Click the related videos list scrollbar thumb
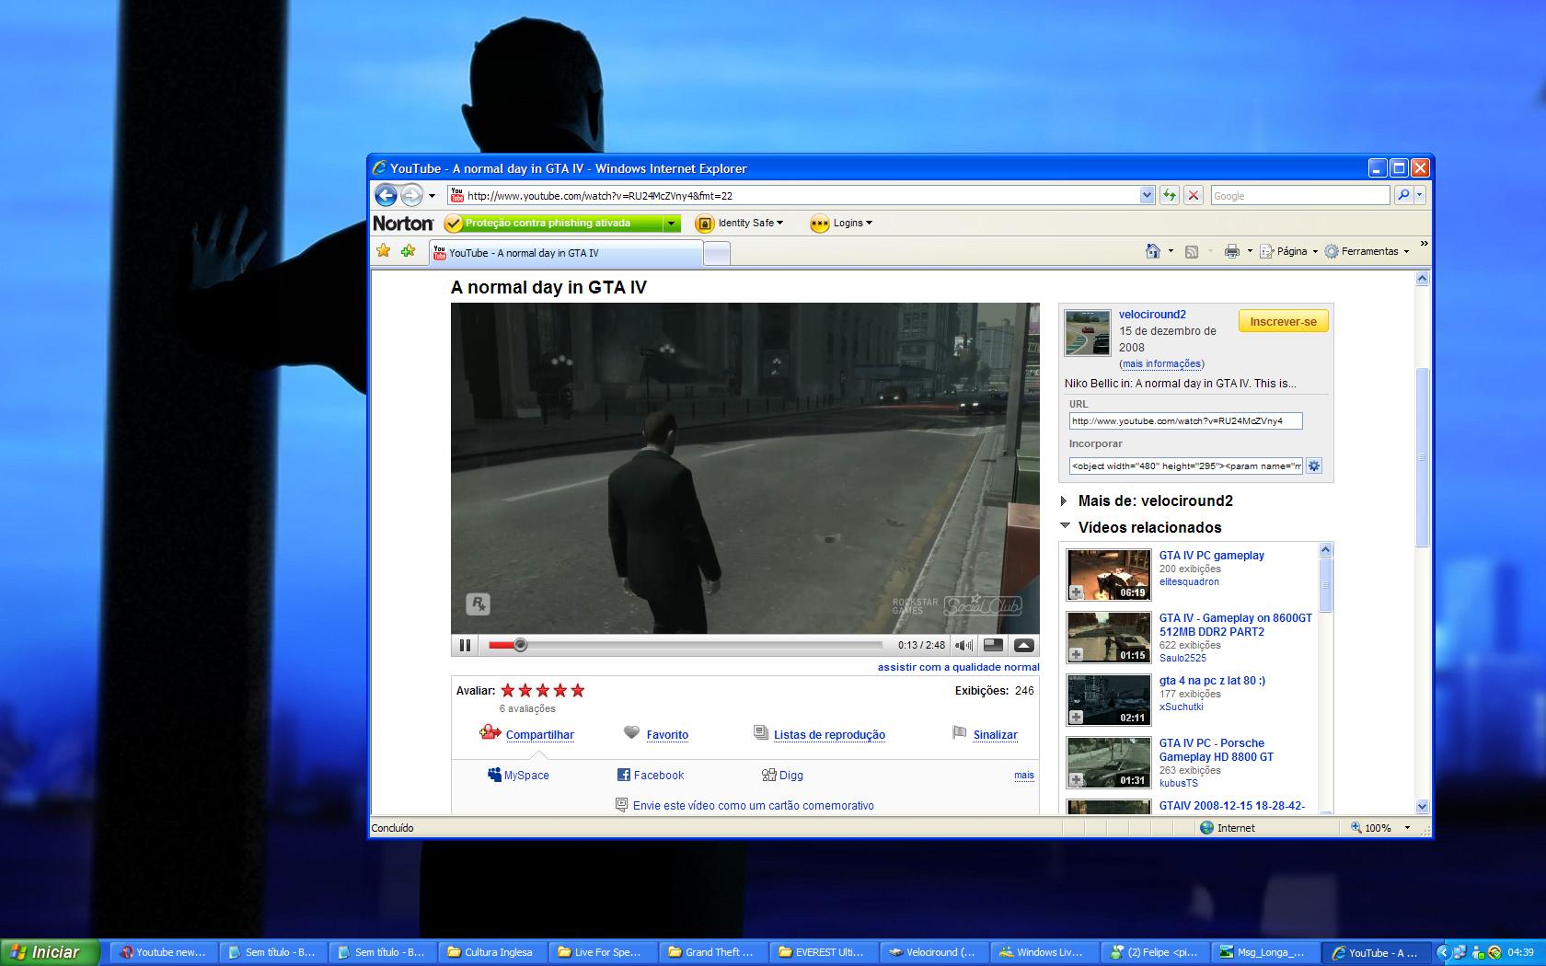Screen dimensions: 1546x966 (1326, 583)
